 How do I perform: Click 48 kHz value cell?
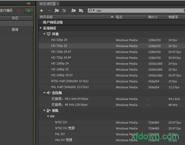click(173, 105)
